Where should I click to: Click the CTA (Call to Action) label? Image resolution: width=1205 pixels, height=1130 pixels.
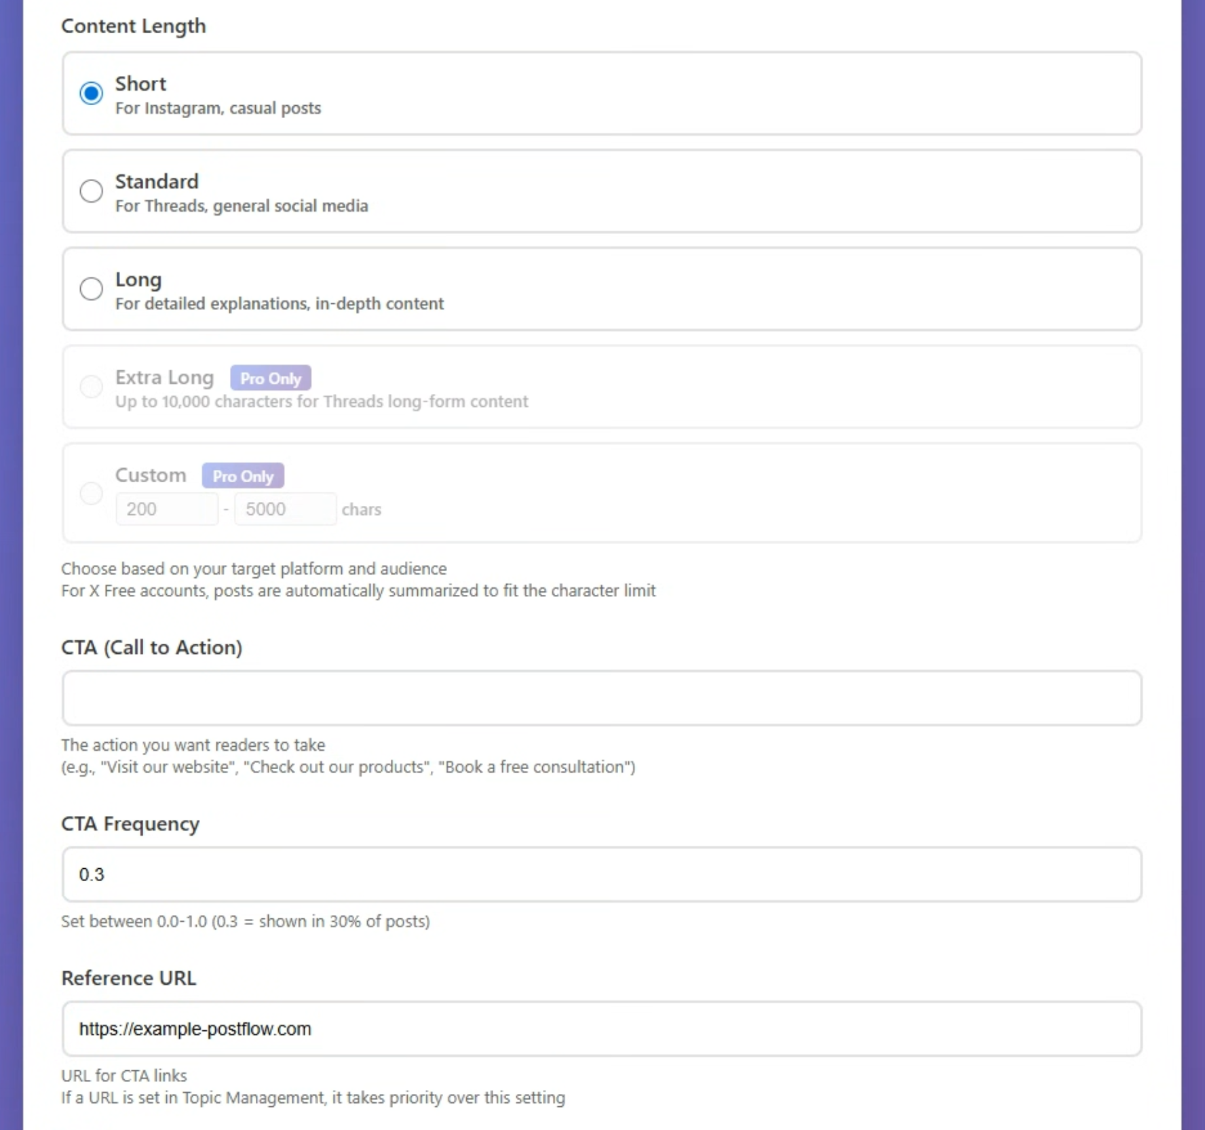click(152, 648)
